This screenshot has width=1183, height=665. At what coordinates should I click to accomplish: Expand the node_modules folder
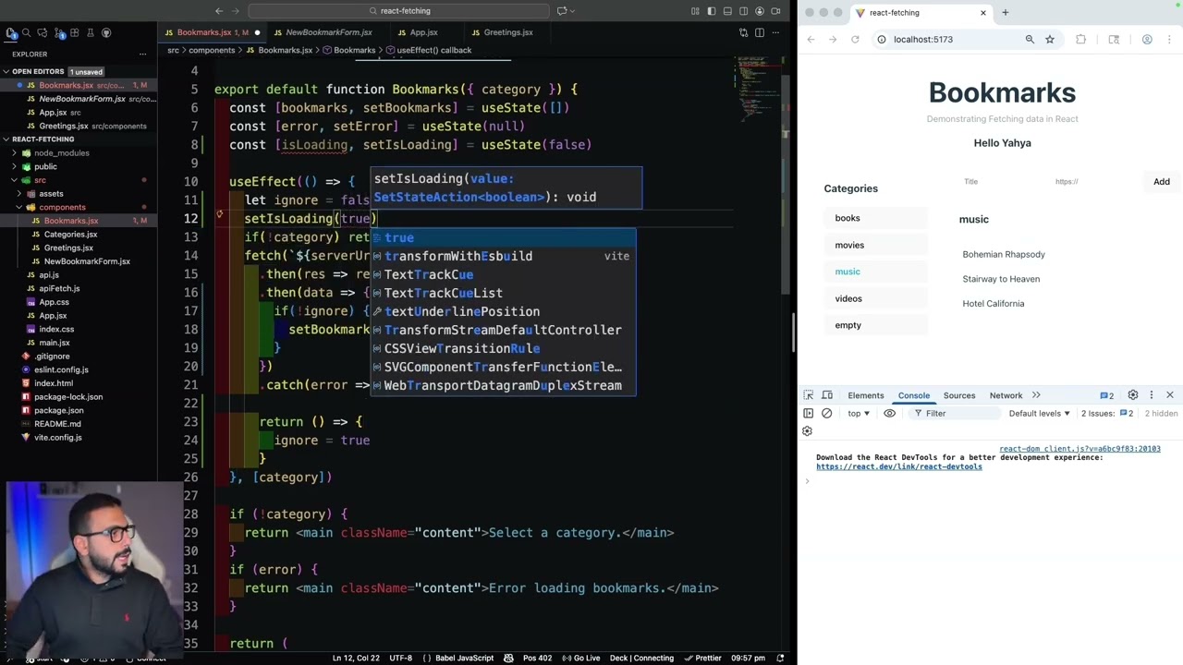pyautogui.click(x=61, y=153)
